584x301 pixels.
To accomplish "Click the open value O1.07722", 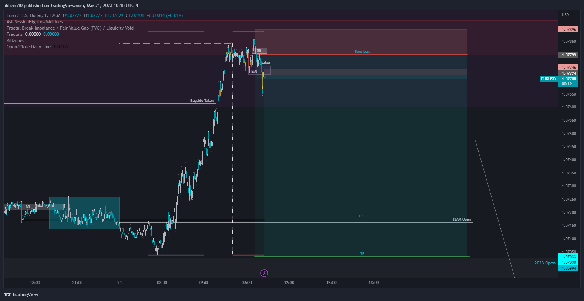I will [72, 15].
